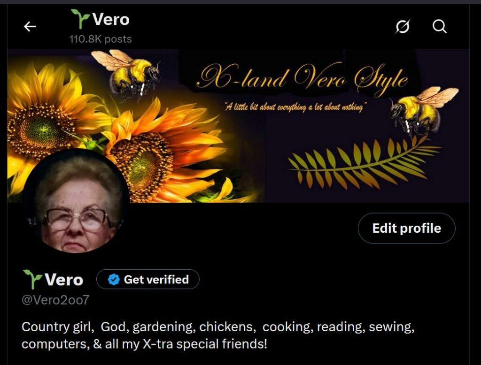Click the bee above the sunflowers in the banner
Image resolution: width=481 pixels, height=365 pixels.
[127, 74]
